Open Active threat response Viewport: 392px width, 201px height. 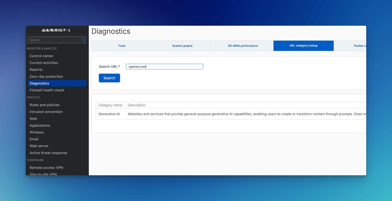[x=48, y=153]
